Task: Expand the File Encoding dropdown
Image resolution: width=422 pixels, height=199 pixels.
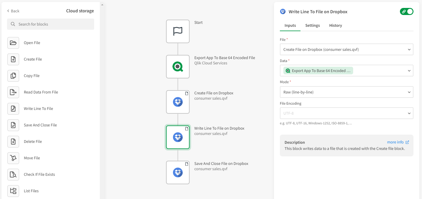Action: [346, 113]
